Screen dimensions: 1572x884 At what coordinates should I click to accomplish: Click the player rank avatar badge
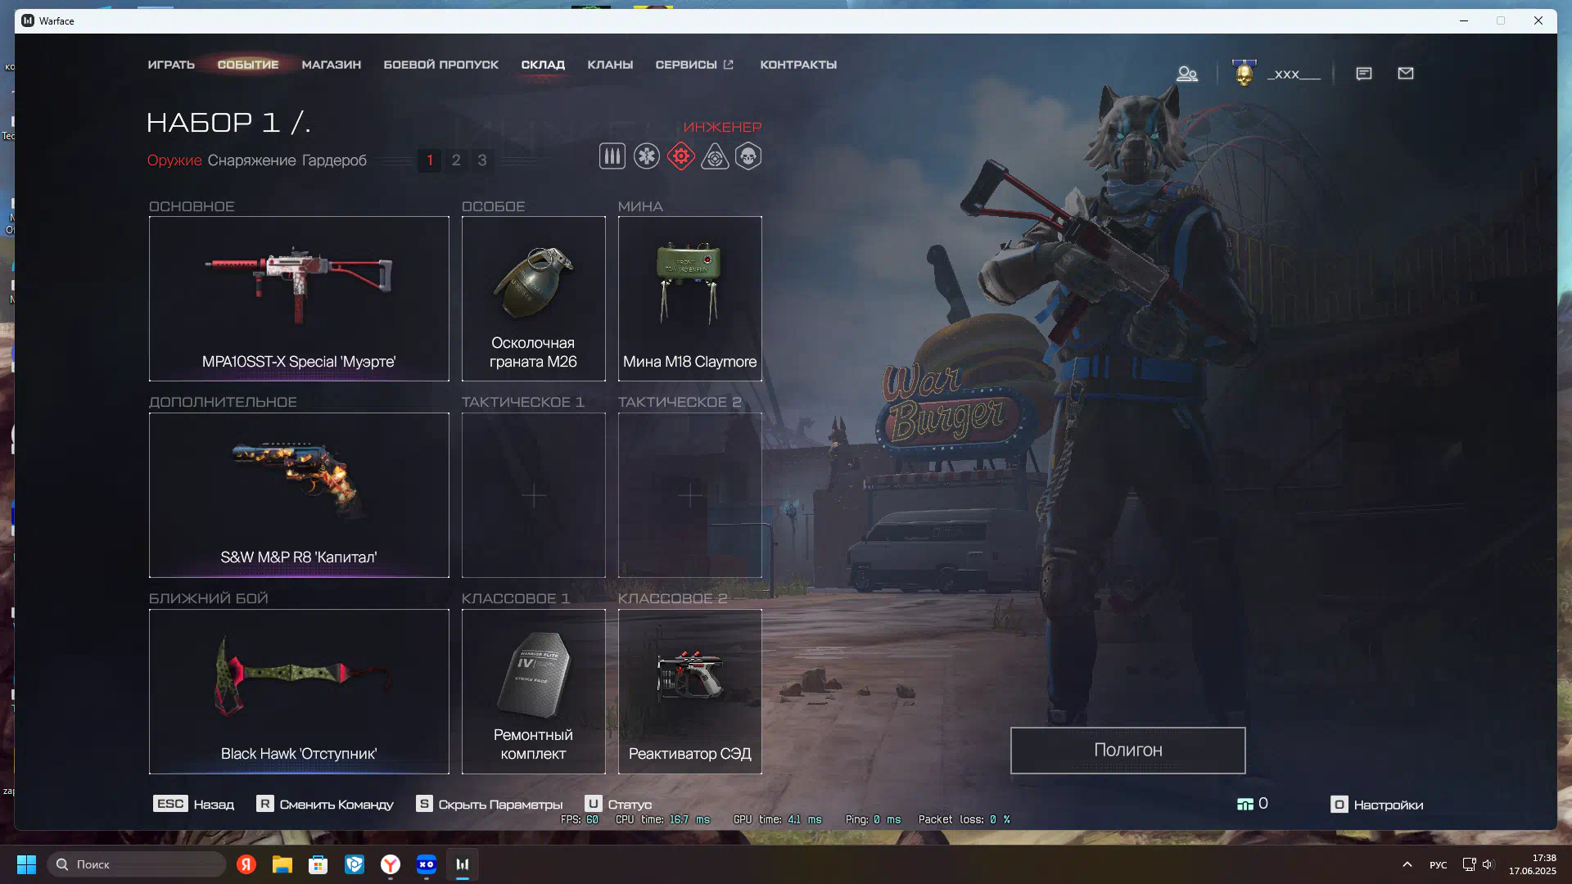pyautogui.click(x=1244, y=74)
